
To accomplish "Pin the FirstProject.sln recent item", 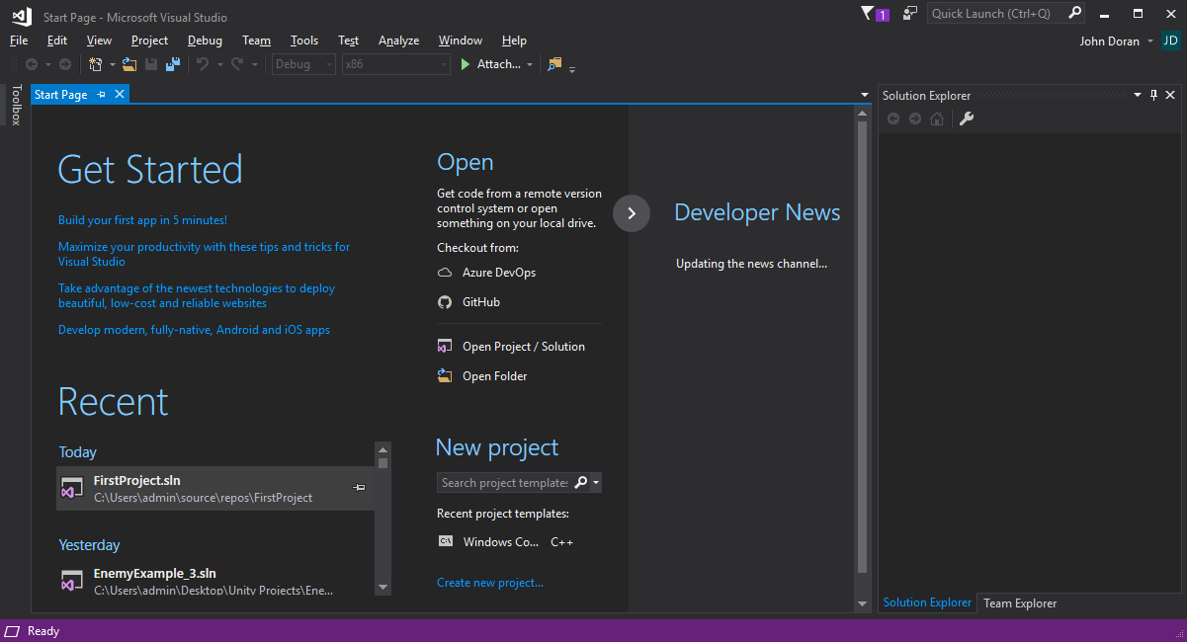I will [x=360, y=487].
